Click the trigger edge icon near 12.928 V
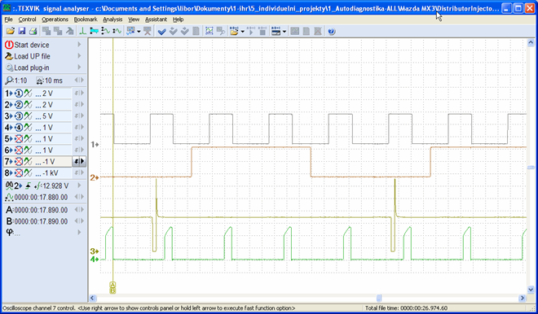The image size is (538, 314). (x=29, y=185)
